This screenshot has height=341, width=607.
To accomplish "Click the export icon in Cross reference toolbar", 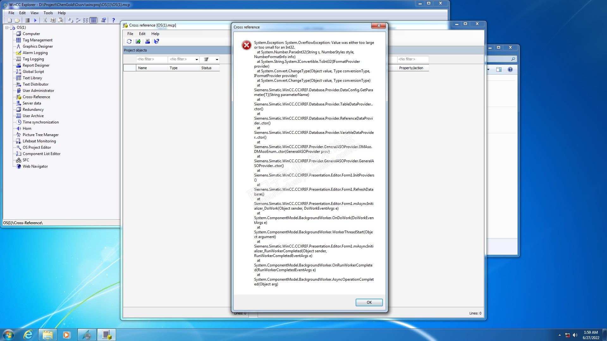I will pyautogui.click(x=138, y=41).
